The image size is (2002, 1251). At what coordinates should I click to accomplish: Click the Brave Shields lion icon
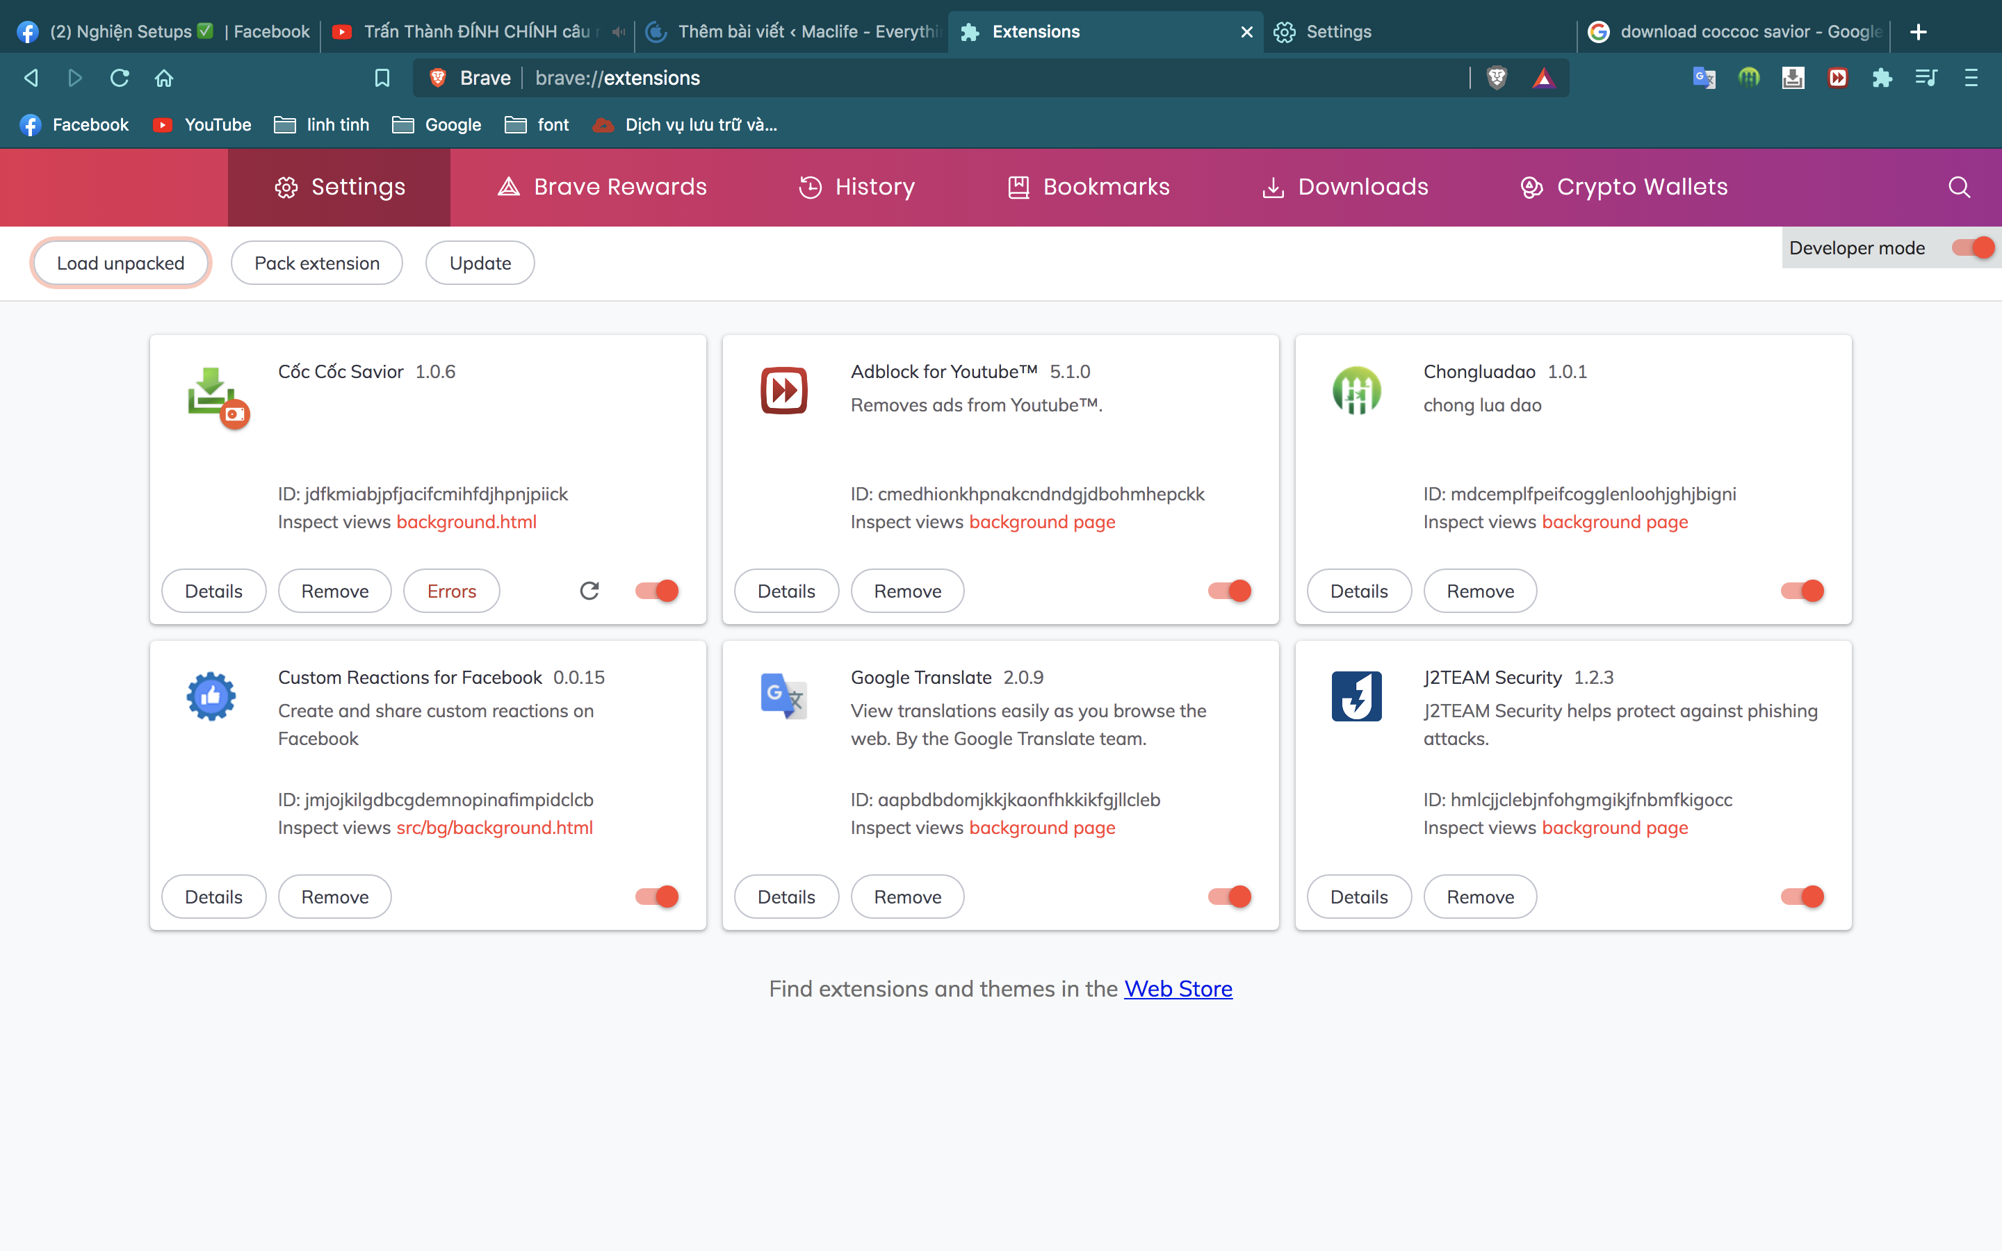[x=1497, y=78]
